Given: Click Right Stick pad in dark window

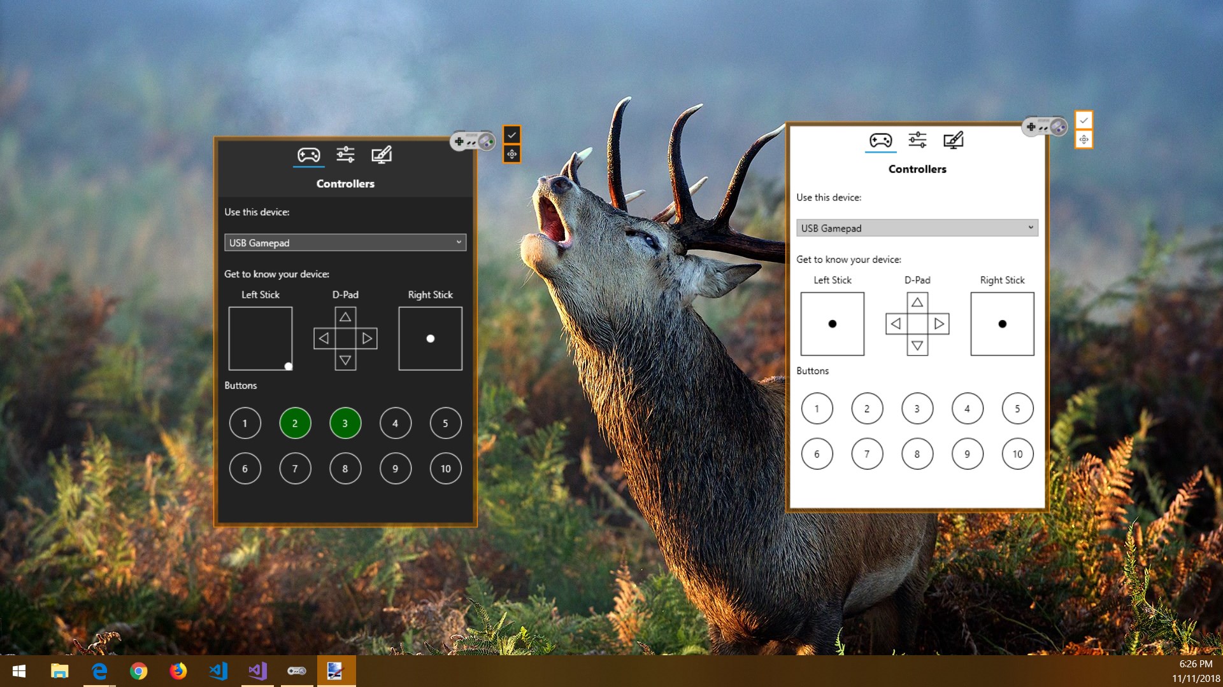Looking at the screenshot, I should coord(430,338).
